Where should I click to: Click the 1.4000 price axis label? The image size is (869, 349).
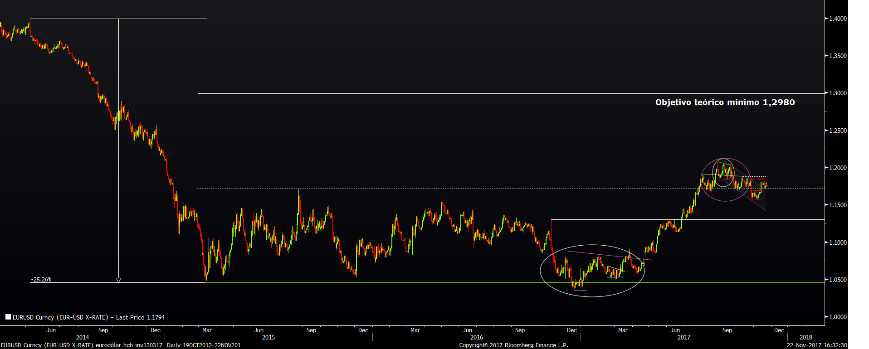(838, 19)
